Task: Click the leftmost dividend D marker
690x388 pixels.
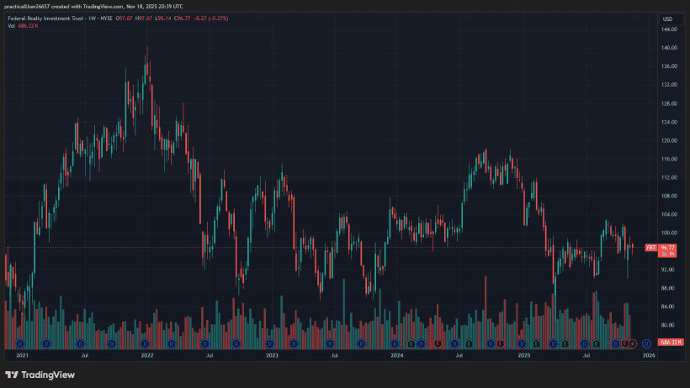Action: pyautogui.click(x=19, y=343)
